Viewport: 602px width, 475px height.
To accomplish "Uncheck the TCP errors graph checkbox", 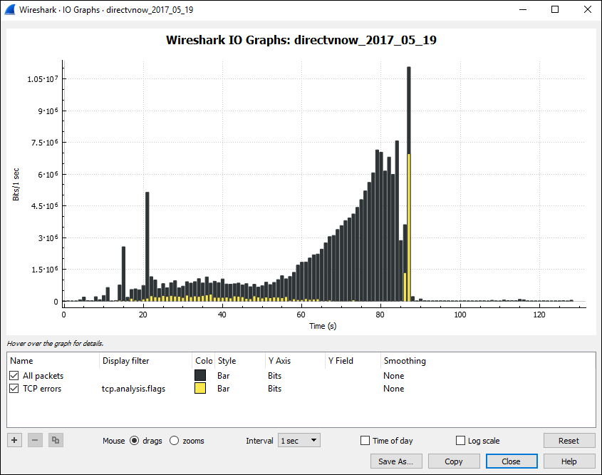I will click(14, 389).
